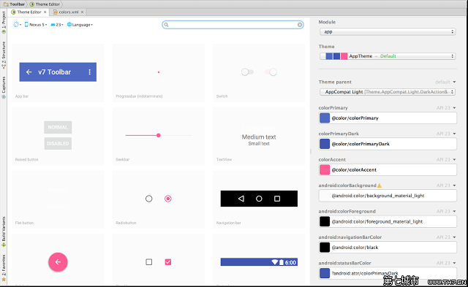
Task: Click the colorPrimaryDark swatch
Action: 325,144
